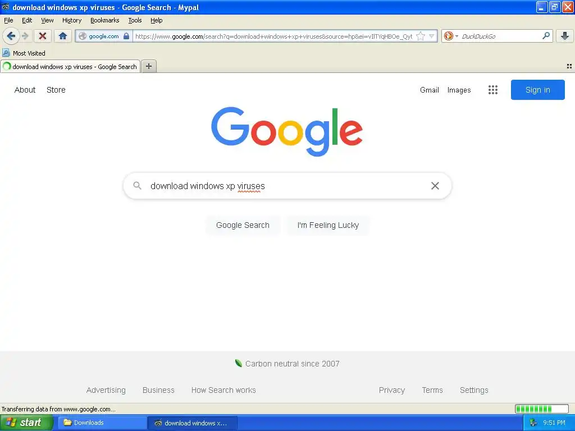The image size is (575, 431).
Task: Click 'Transferring data from www.google.com' status text
Action: [58, 409]
